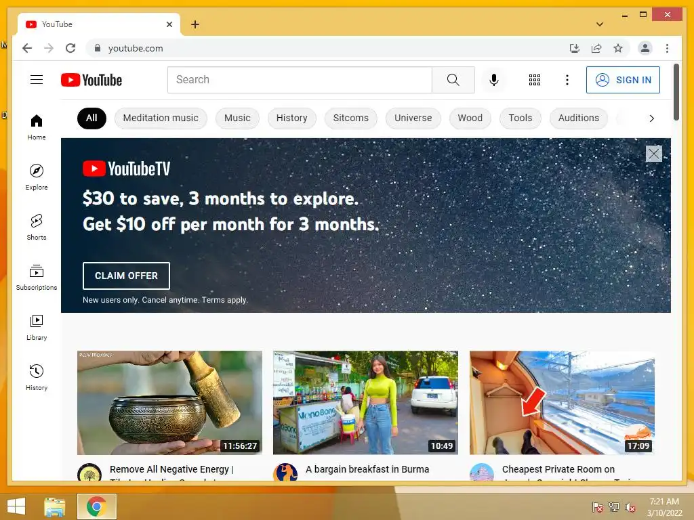
Task: Open singing bowl video channel avatar
Action: [x=89, y=472]
